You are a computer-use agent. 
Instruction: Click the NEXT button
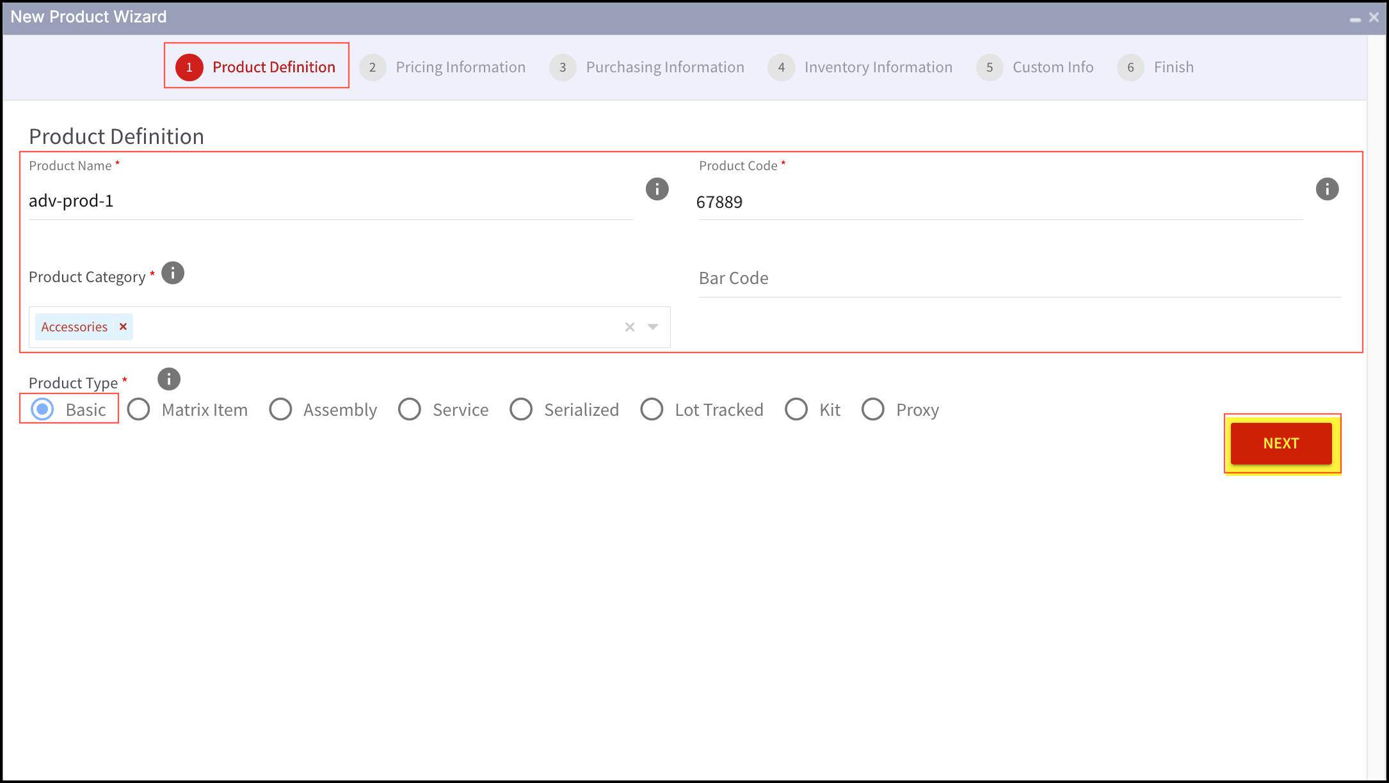(1281, 443)
